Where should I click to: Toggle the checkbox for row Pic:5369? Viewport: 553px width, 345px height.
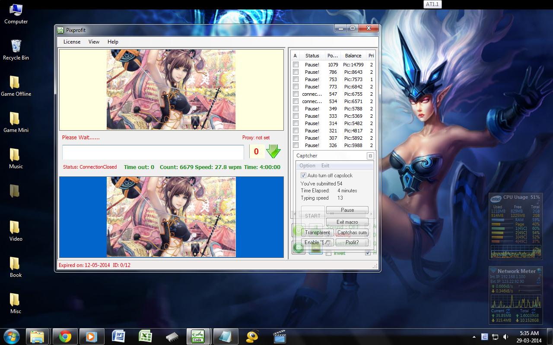point(296,116)
